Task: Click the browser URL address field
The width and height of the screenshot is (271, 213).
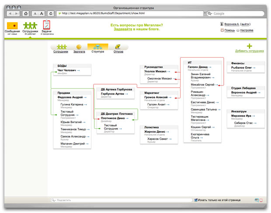Action: point(130,13)
